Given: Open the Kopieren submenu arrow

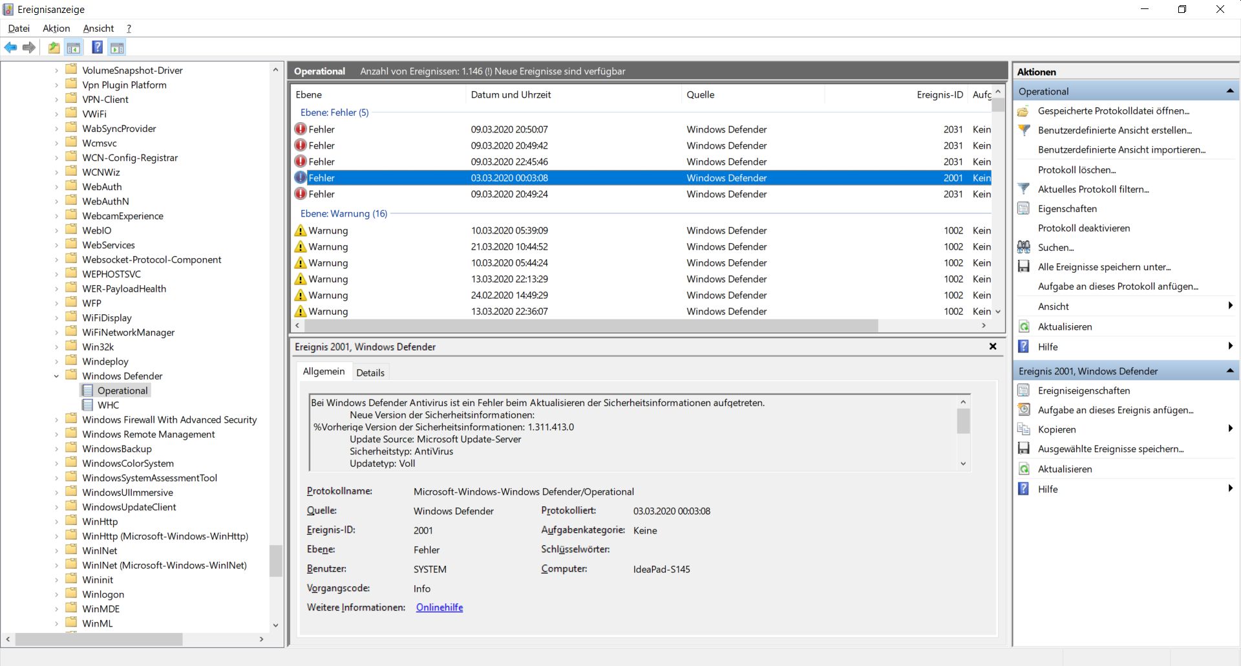Looking at the screenshot, I should 1230,429.
